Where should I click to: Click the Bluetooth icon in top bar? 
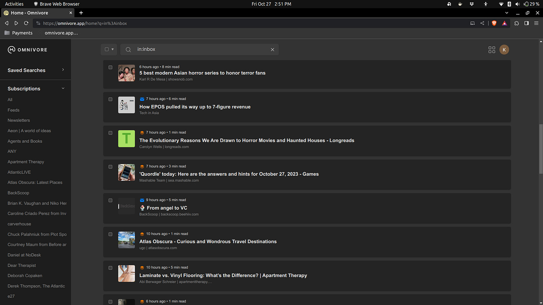click(x=509, y=4)
